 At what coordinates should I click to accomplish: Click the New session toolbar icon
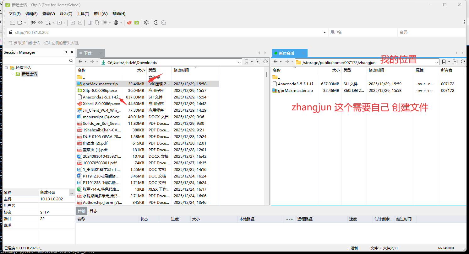tap(12, 23)
